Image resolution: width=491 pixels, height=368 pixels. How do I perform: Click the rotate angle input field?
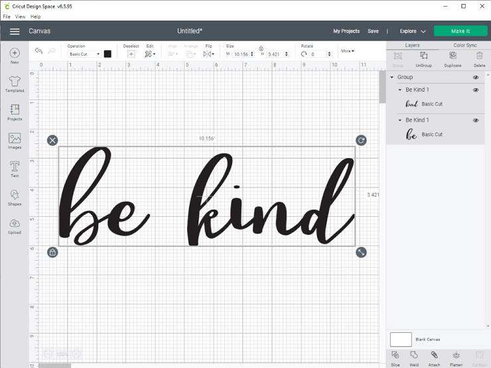click(318, 54)
